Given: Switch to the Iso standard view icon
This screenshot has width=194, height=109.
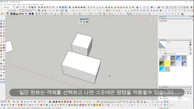Looking at the screenshot, I should click(39, 7).
